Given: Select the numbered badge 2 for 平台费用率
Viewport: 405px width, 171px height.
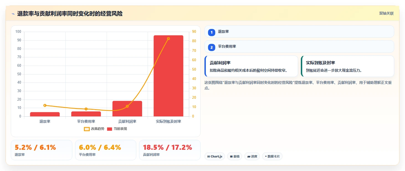Looking at the screenshot, I should point(212,47).
